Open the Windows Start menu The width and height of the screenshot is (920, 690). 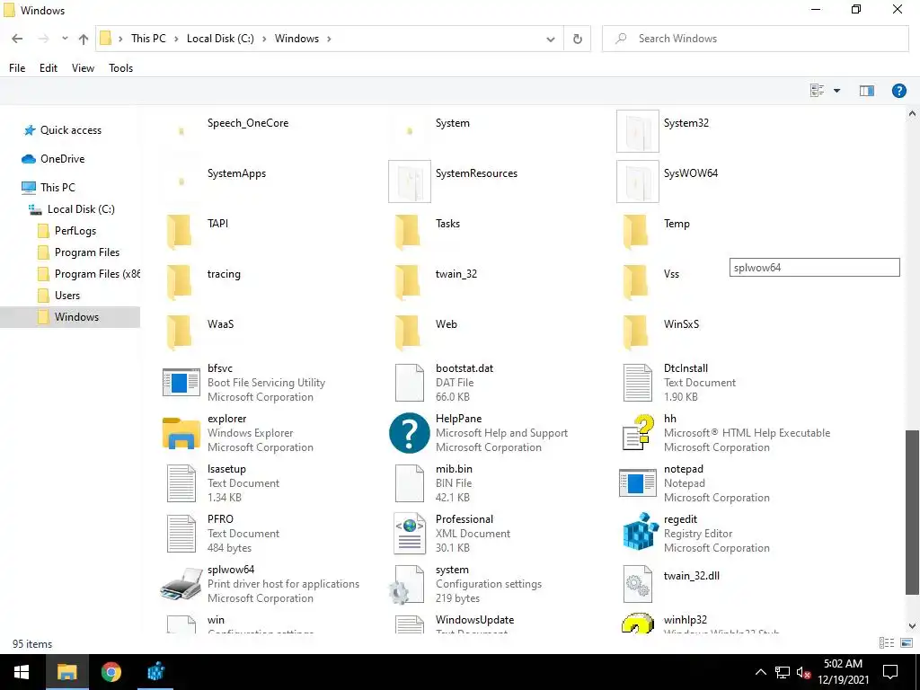[22, 672]
